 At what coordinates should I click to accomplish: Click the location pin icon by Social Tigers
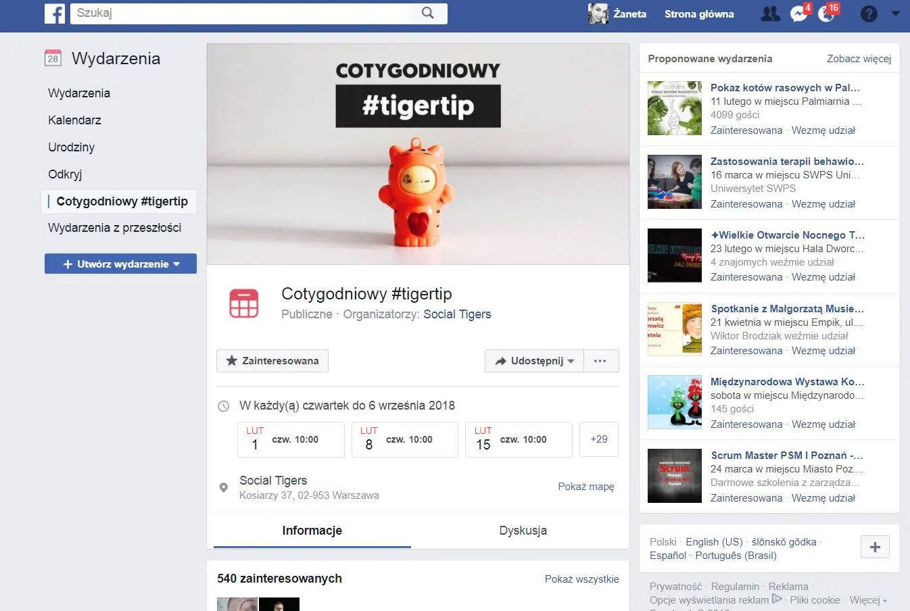pyautogui.click(x=224, y=487)
